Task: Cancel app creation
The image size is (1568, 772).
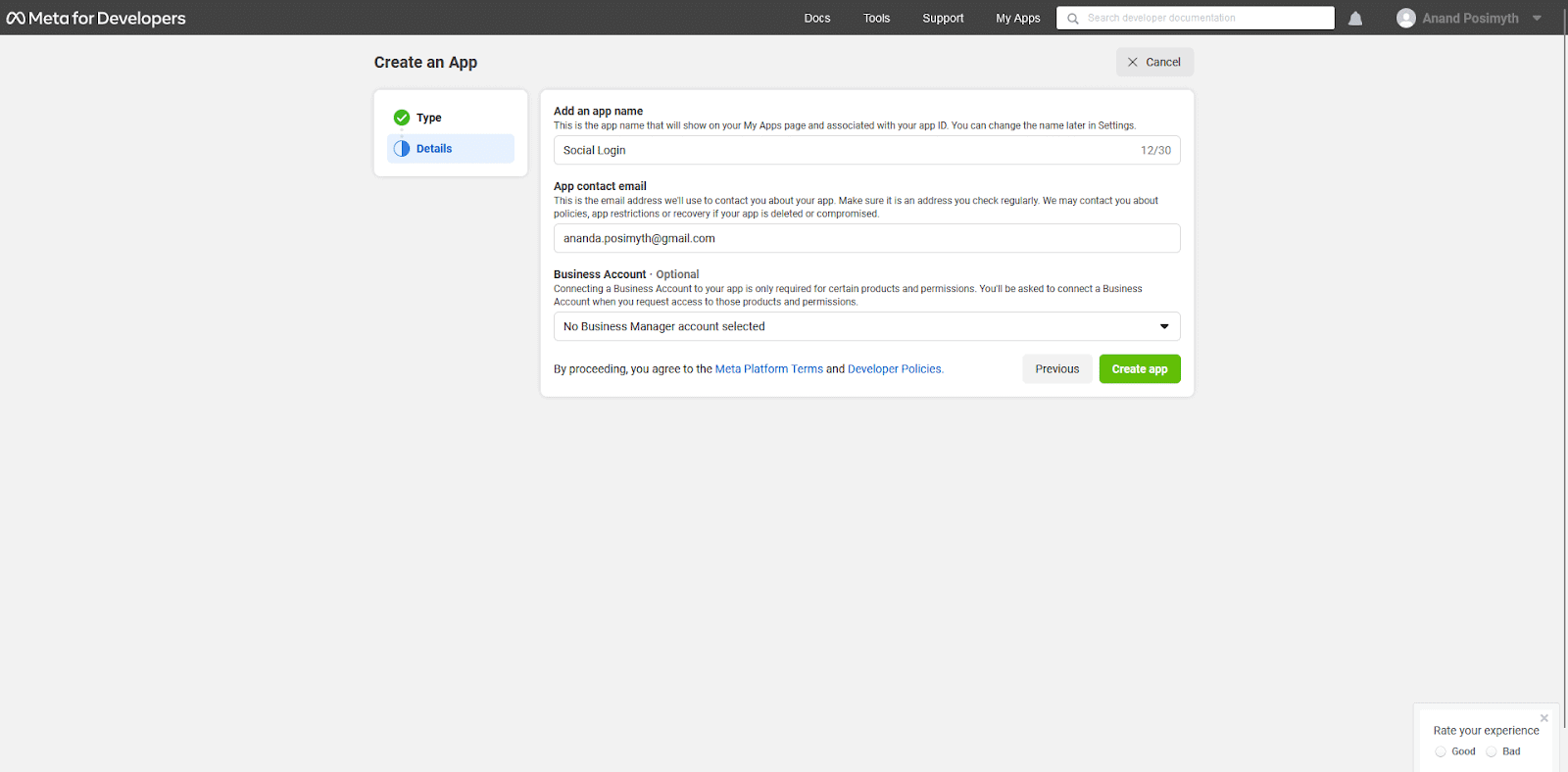Action: coord(1154,62)
